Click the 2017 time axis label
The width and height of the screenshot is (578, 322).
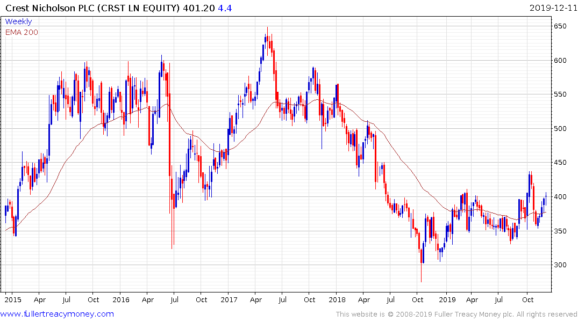point(229,299)
